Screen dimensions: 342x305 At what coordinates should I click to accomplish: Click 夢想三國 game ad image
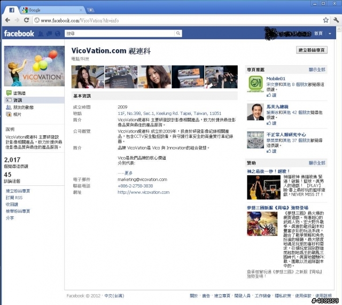tap(262, 224)
